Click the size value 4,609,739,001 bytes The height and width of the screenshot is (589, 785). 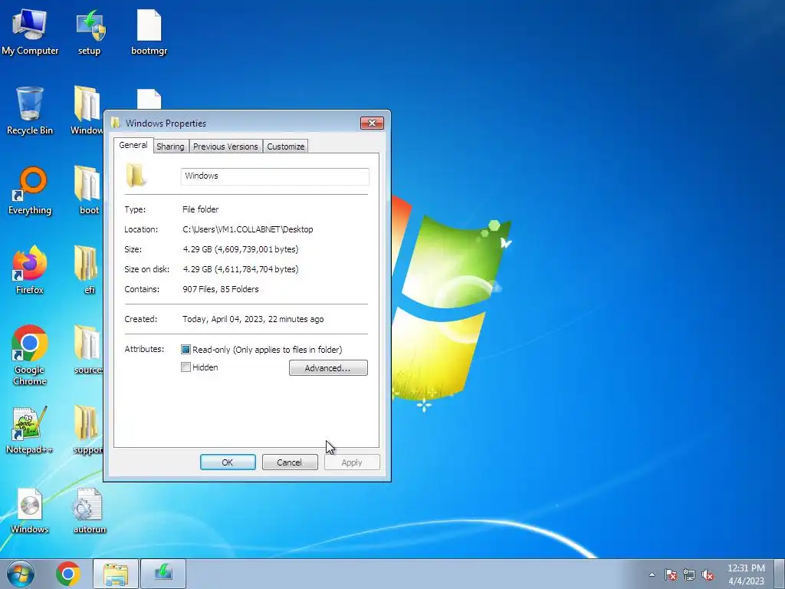[240, 249]
